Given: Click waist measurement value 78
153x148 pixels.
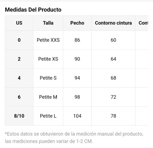Looking at the screenshot, I should pos(113,116).
